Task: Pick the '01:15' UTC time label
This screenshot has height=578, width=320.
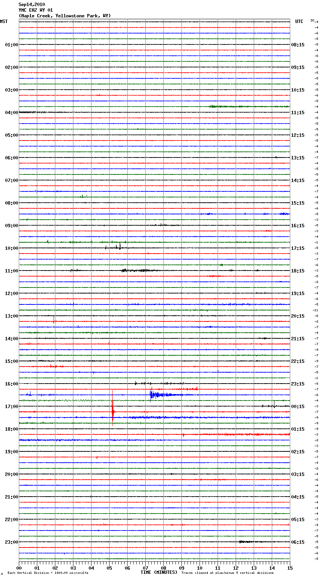Action: click(x=298, y=429)
